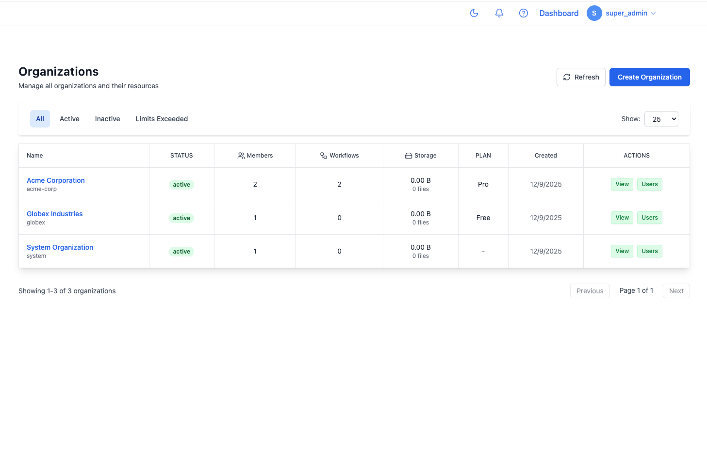The image size is (707, 463).
Task: Select the Active filter tab
Action: [69, 119]
